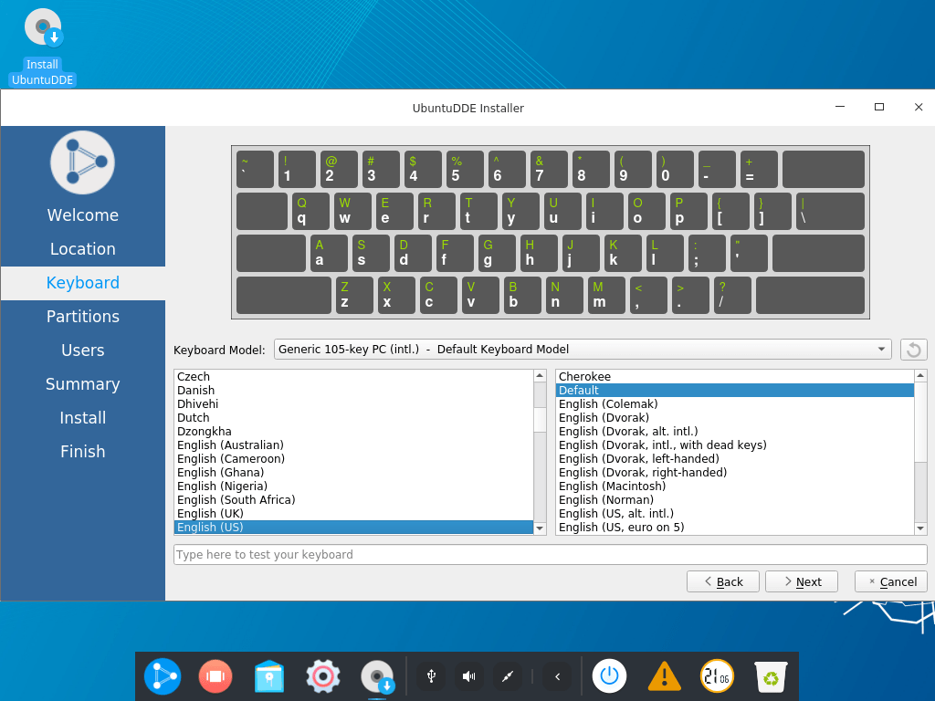Screen dimensions: 935x701
Task: Click the network plug tray icon
Action: coord(508,676)
